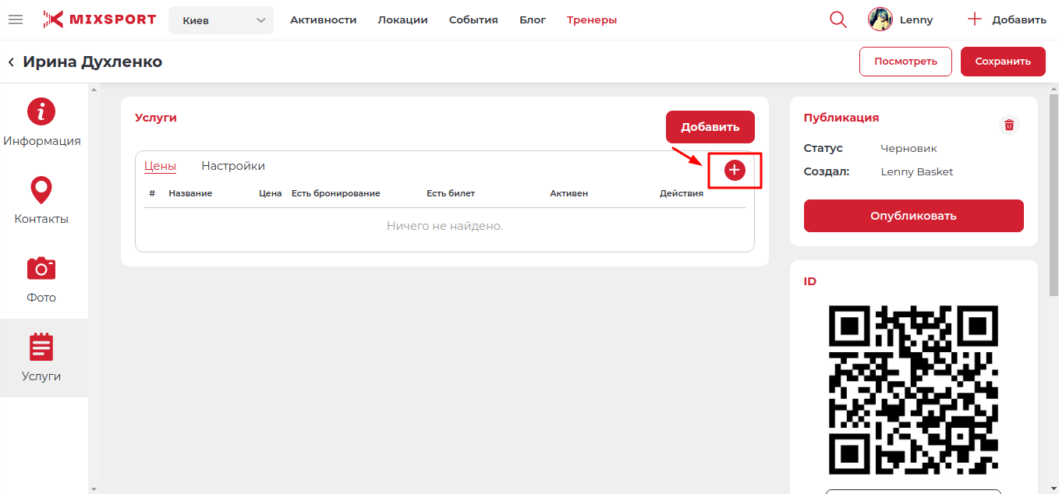Click the QR code image
The image size is (1059, 494).
(913, 390)
